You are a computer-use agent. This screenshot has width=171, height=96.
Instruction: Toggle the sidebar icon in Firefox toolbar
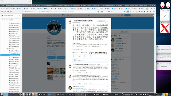click(128, 12)
